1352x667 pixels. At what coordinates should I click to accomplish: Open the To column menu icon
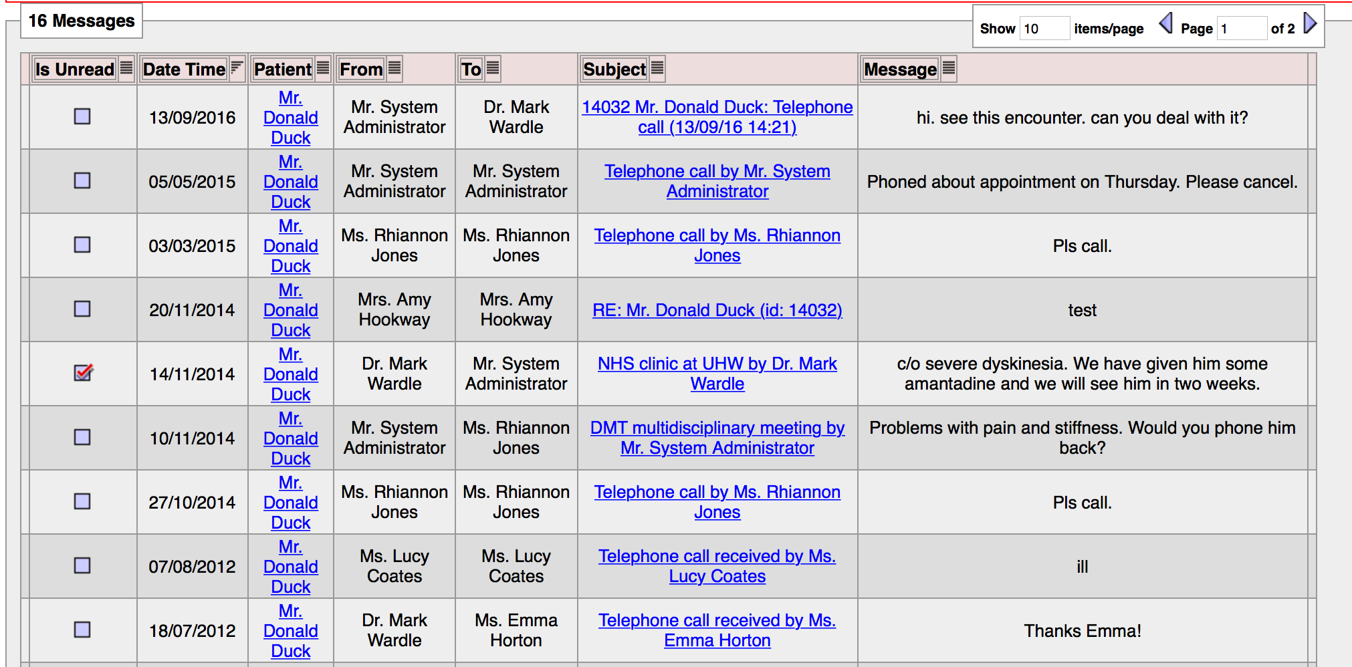(x=493, y=68)
